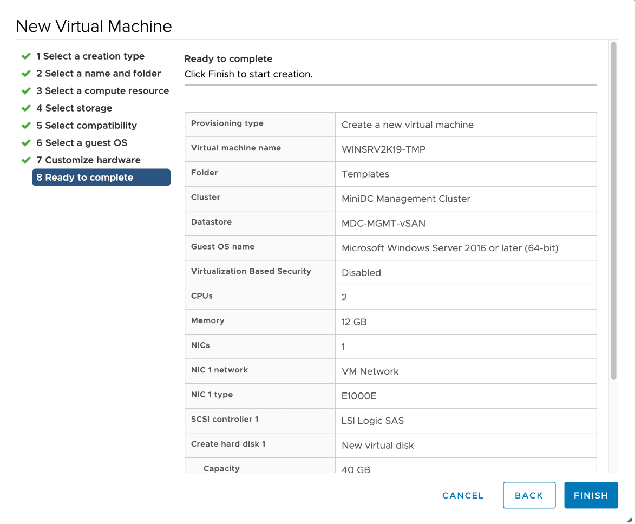Image resolution: width=635 pixels, height=524 pixels.
Task: Open wizard step "4 Select storage"
Action: (74, 108)
